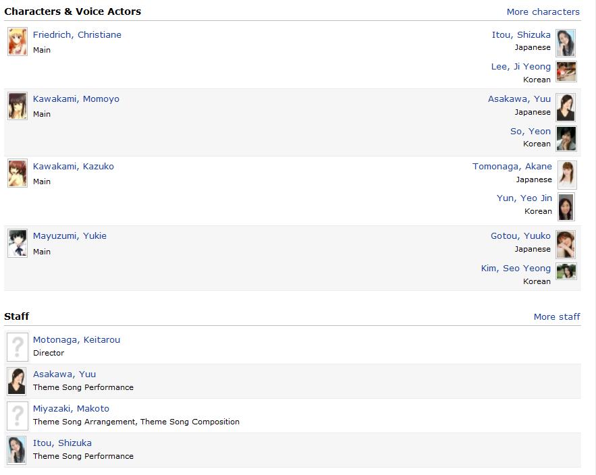Open the More staff link

(x=557, y=316)
